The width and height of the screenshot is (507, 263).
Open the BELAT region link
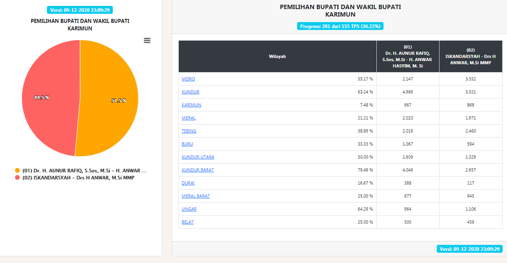(x=188, y=222)
